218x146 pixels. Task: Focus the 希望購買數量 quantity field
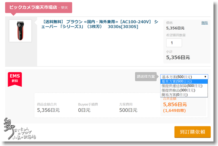[174, 43]
